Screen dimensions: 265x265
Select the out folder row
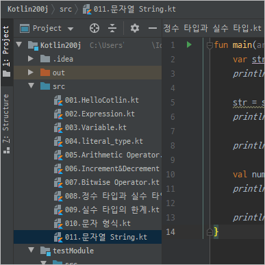88,73
